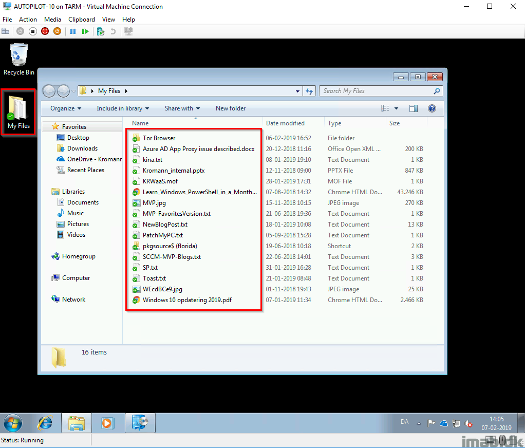
Task: Click My Files in the address breadcrumb
Action: point(109,91)
